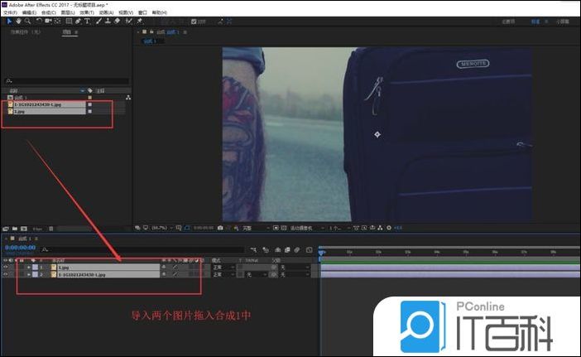This screenshot has height=357, width=581.
Task: Select 1.jpg in the Project panel
Action: click(20, 111)
